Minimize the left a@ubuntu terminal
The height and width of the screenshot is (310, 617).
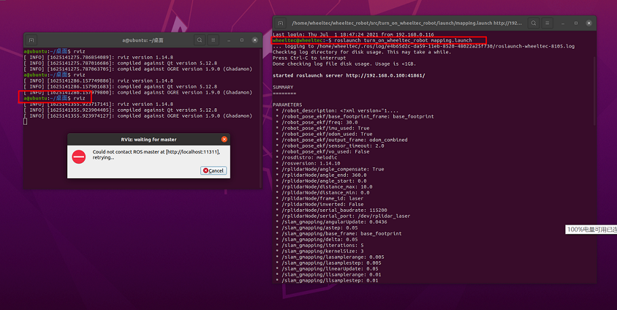pos(228,40)
